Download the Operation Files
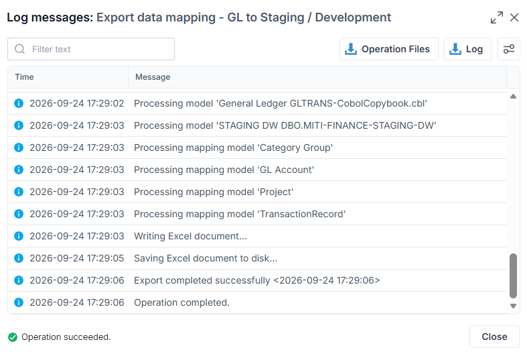 (389, 49)
